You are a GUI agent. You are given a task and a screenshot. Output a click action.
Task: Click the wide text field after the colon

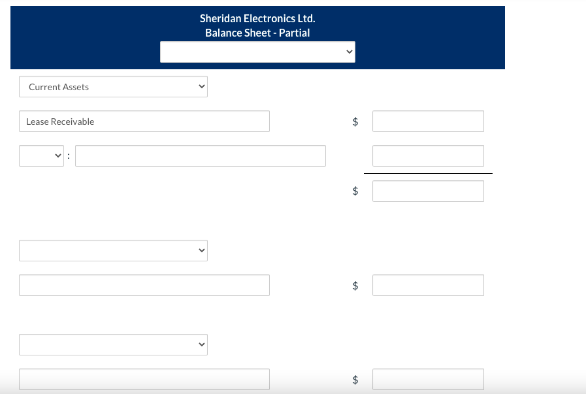pos(201,156)
